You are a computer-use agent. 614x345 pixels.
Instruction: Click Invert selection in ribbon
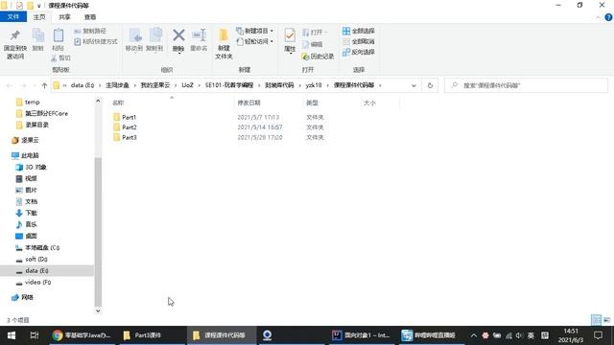pyautogui.click(x=358, y=52)
